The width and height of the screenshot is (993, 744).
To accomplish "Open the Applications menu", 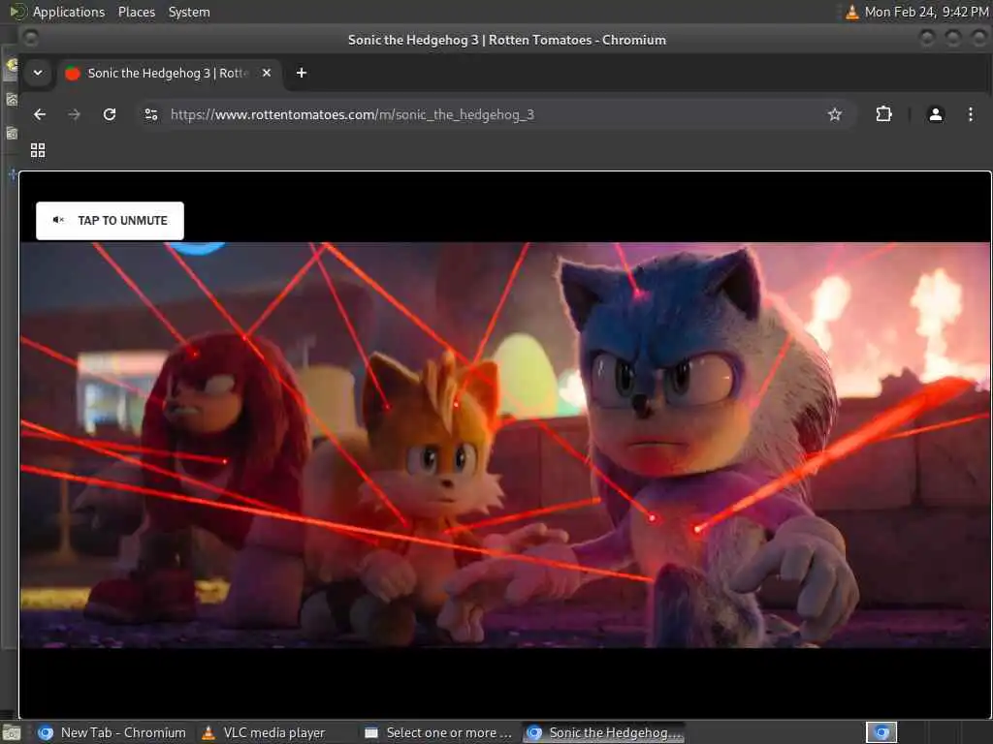I will [69, 12].
